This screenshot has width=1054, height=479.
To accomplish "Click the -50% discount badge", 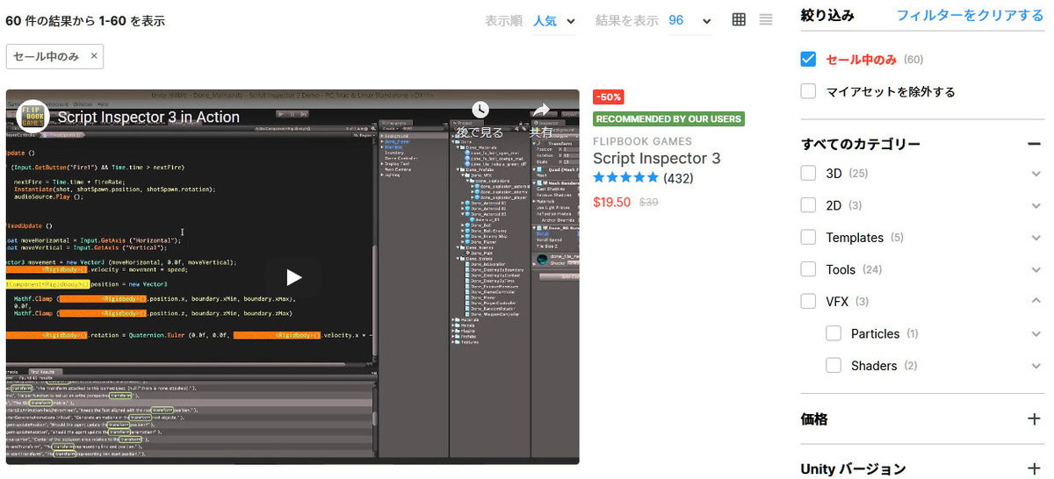I will (x=609, y=97).
